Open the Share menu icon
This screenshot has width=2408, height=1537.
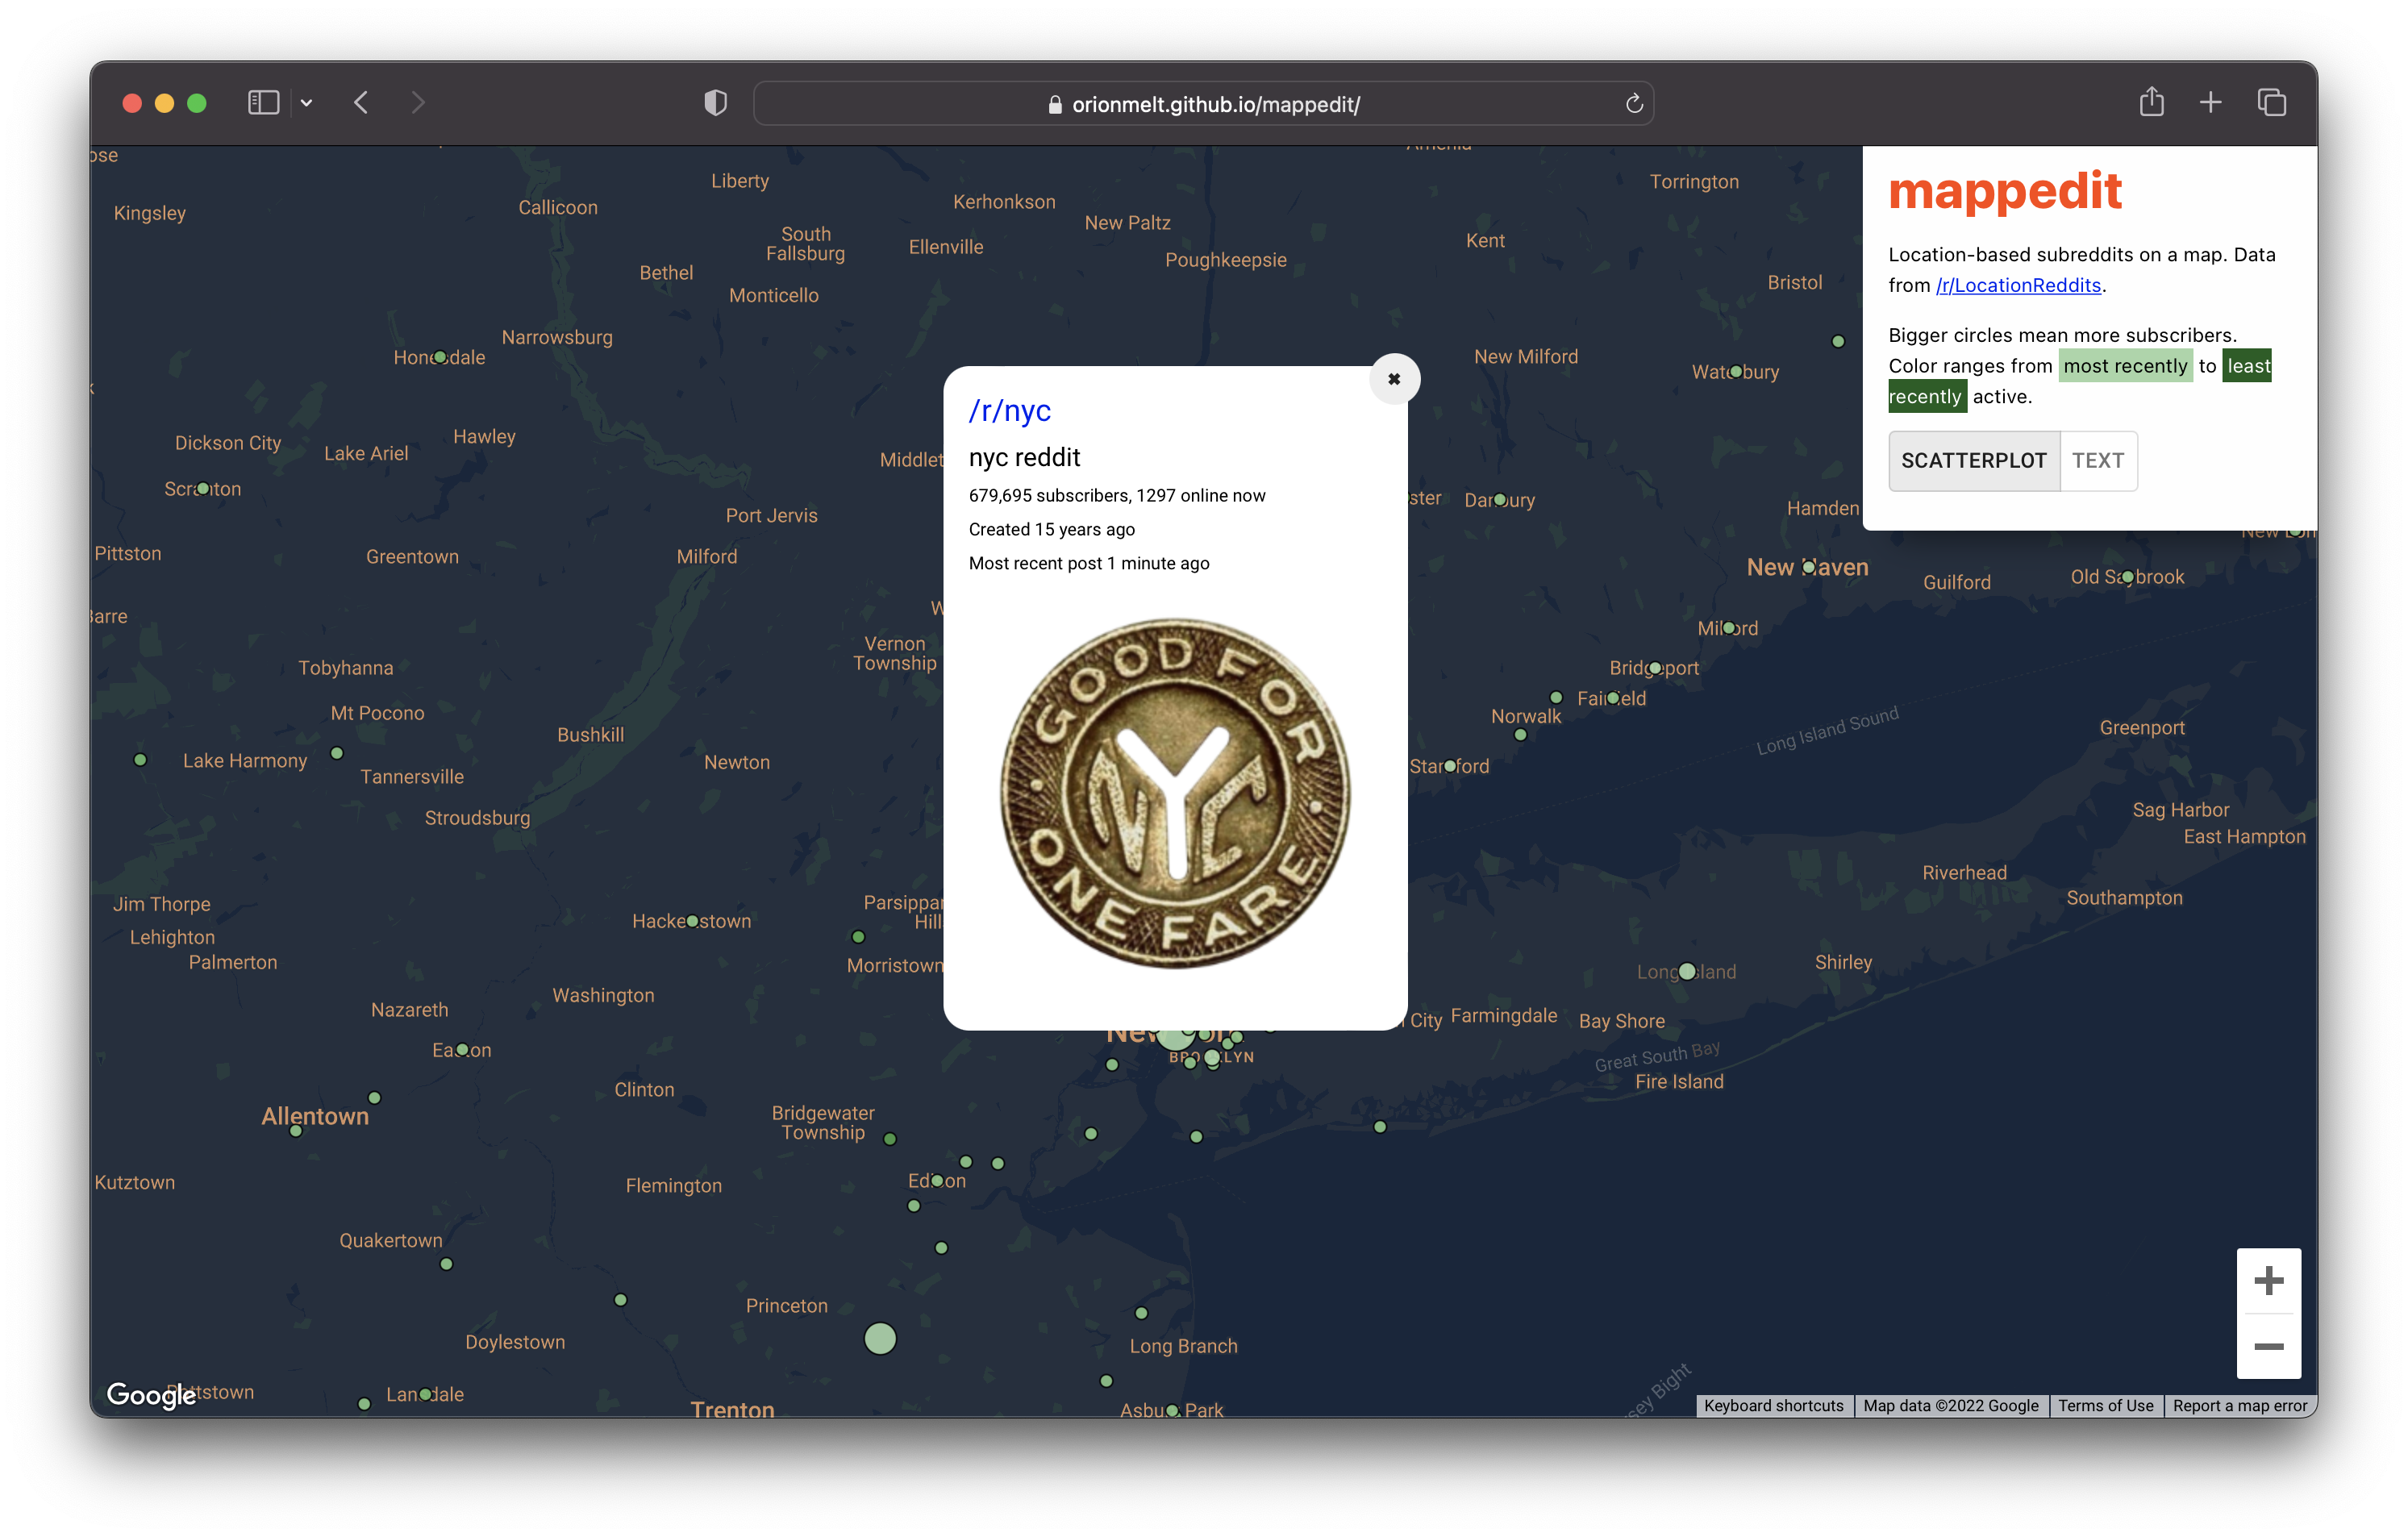tap(2151, 102)
